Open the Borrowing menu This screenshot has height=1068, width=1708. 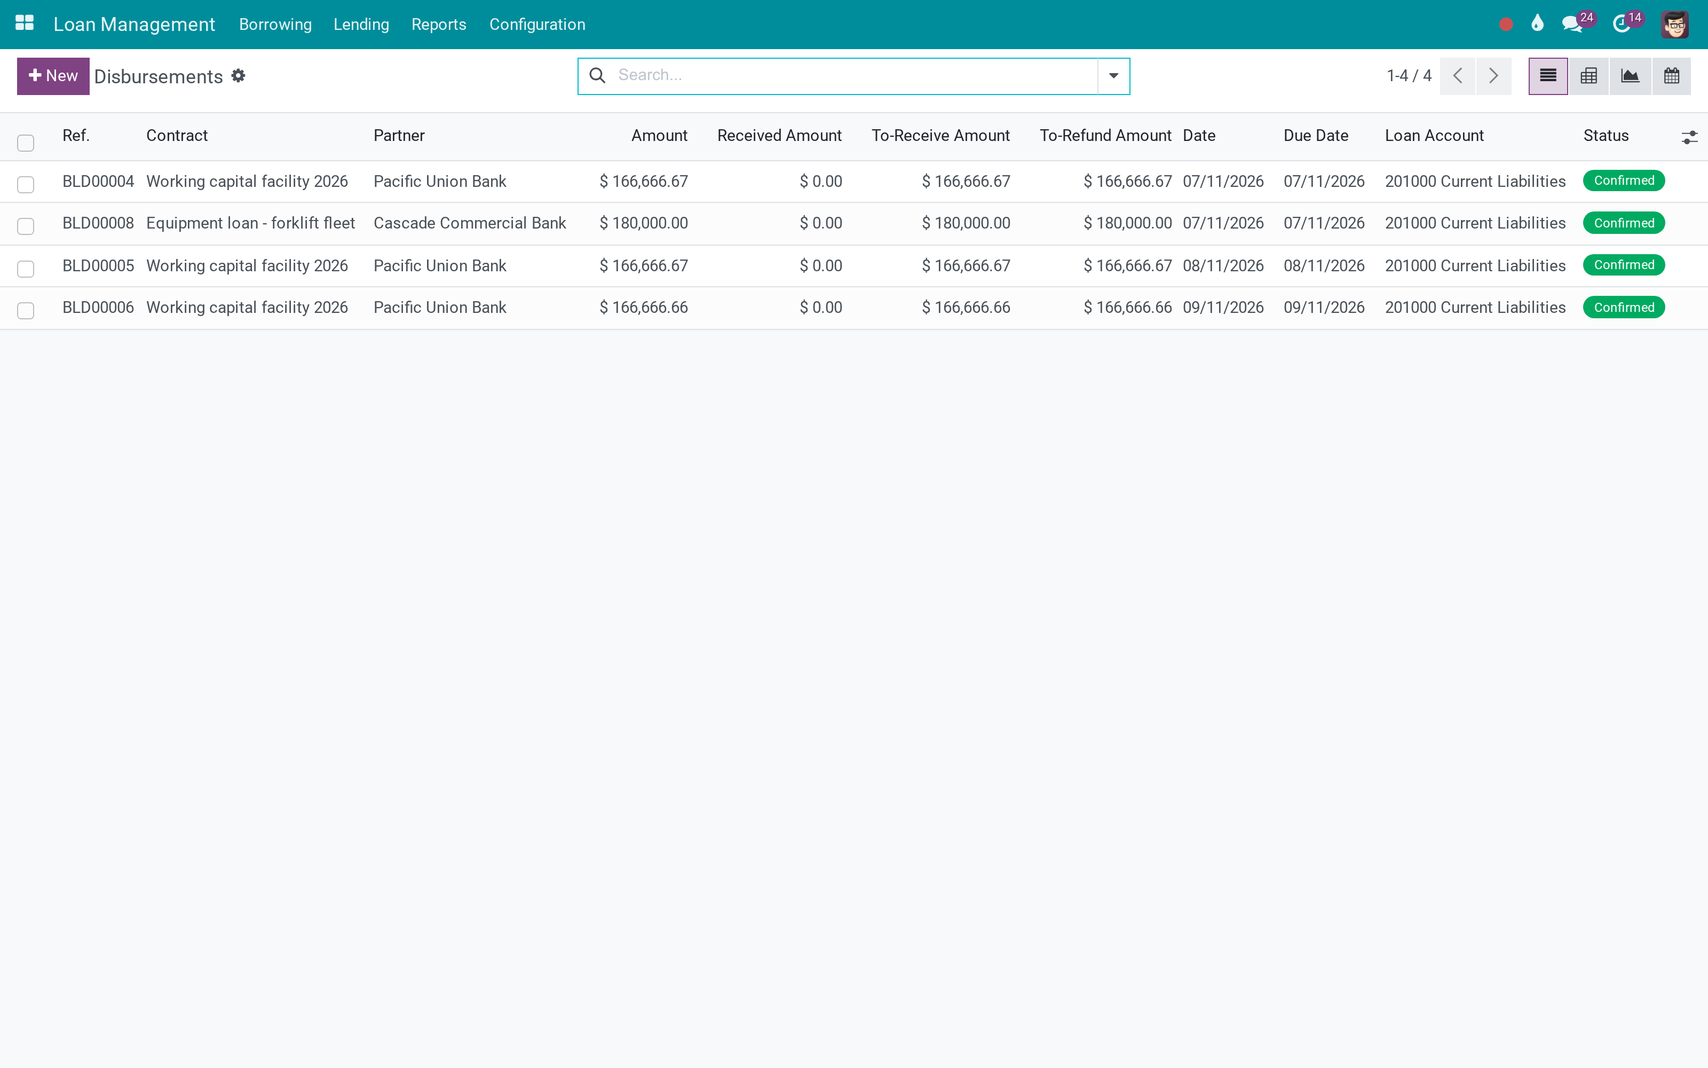[275, 25]
